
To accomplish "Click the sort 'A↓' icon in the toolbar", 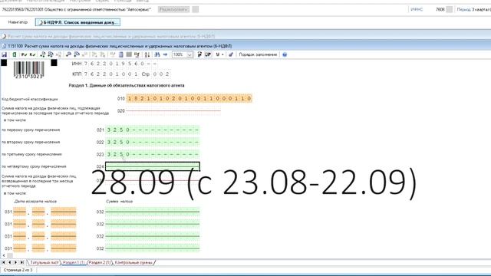I will (x=147, y=54).
